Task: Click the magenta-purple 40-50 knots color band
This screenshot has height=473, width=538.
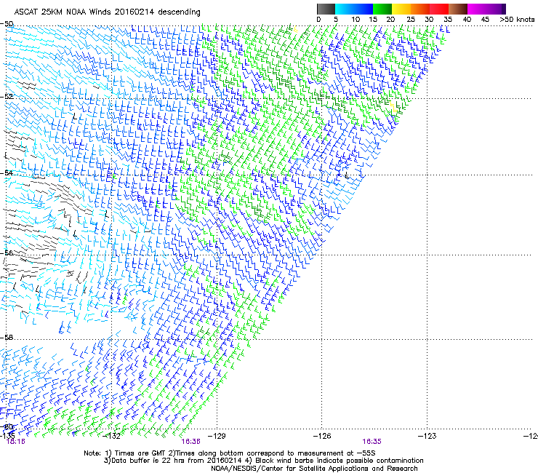Action: [486, 9]
